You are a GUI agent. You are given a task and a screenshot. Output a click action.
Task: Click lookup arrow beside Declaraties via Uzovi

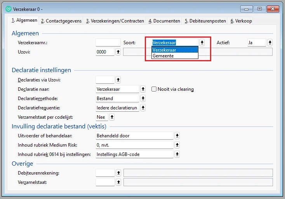118,80
